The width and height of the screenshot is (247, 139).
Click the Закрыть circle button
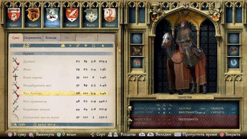click(x=230, y=134)
